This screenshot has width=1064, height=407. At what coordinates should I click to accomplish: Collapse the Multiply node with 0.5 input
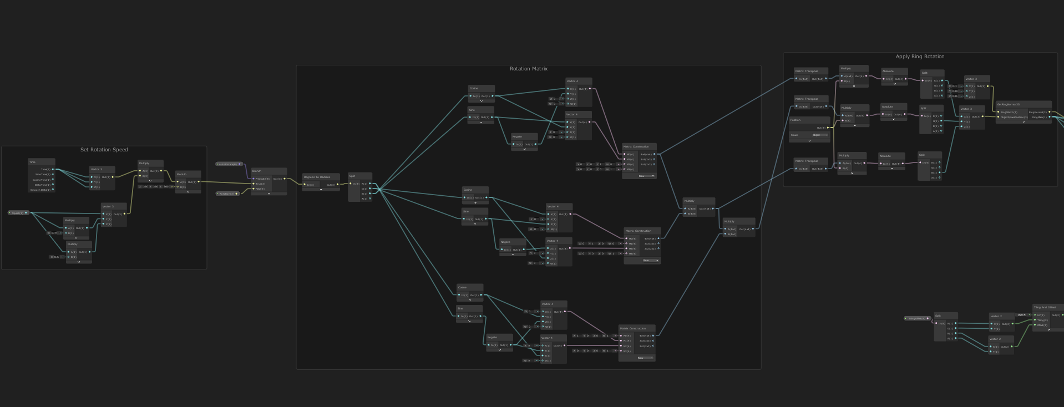pos(79,262)
